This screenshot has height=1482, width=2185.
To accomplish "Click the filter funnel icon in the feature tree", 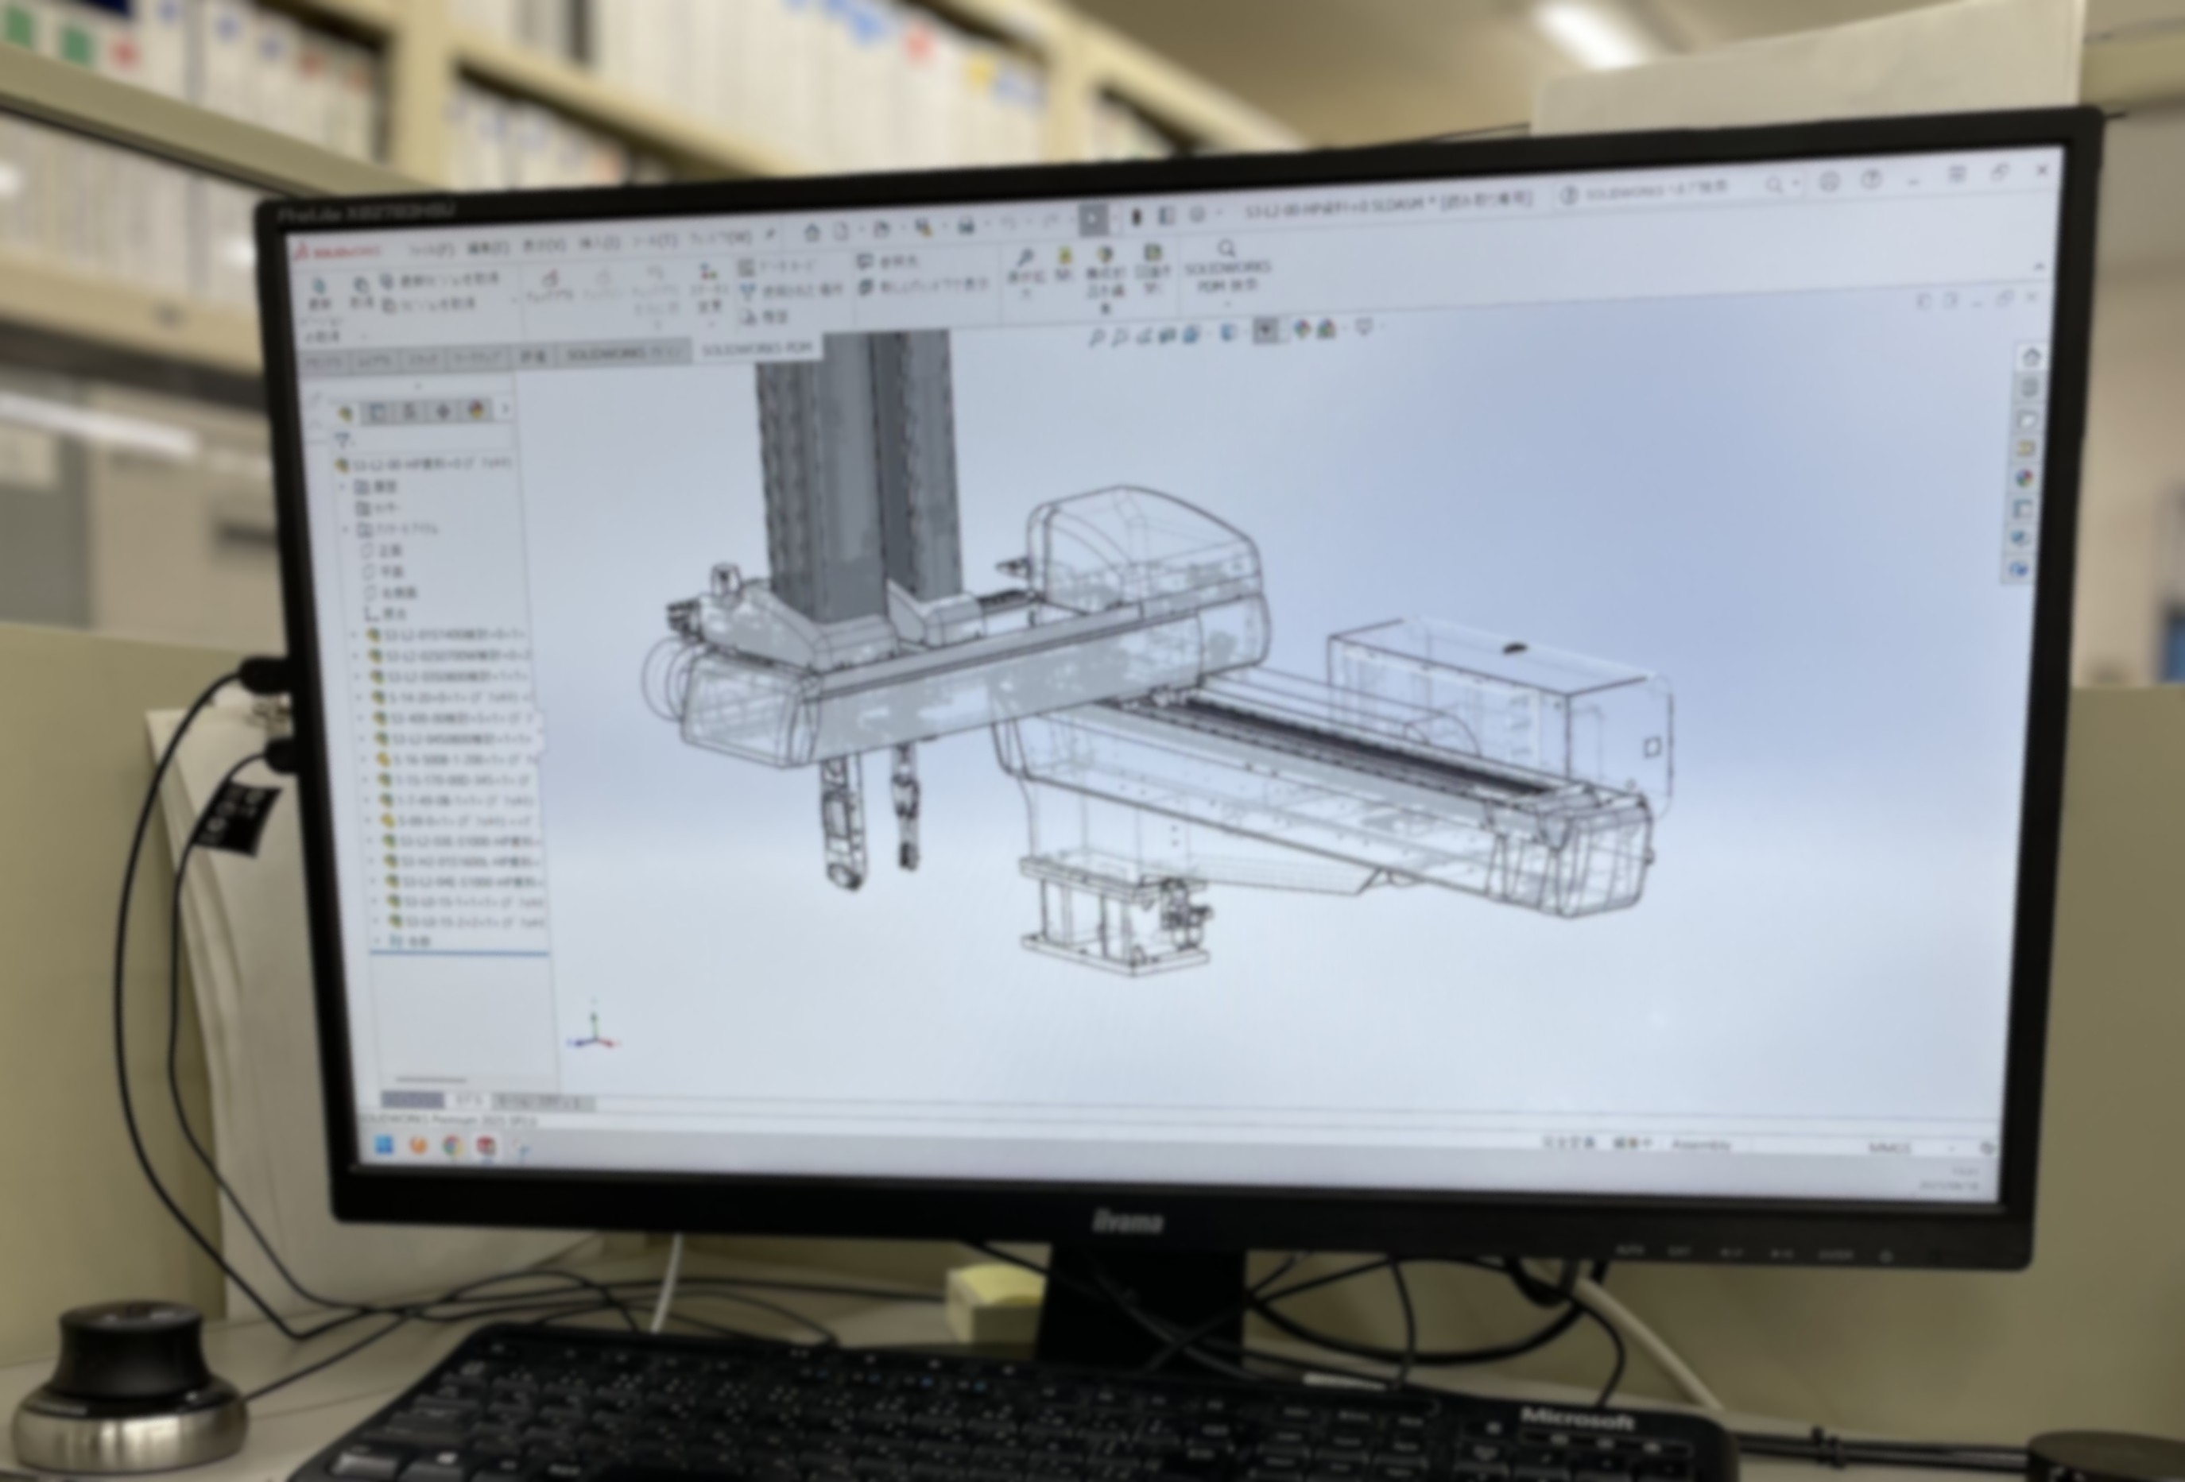I will tap(344, 439).
